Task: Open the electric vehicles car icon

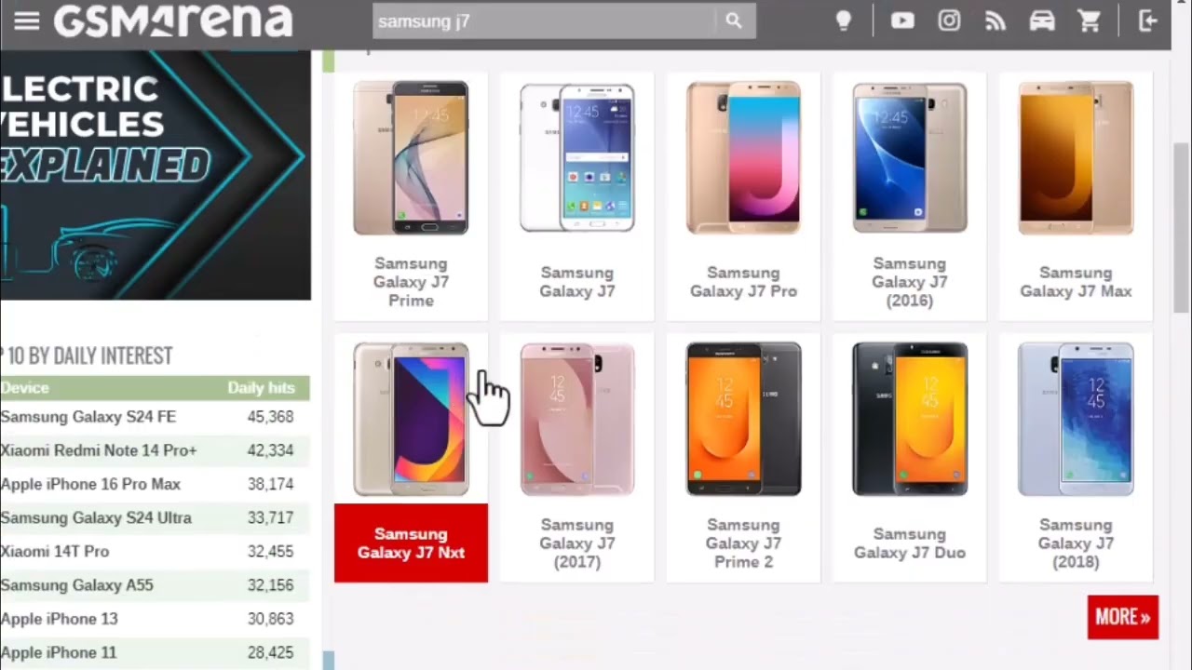Action: (x=1042, y=20)
